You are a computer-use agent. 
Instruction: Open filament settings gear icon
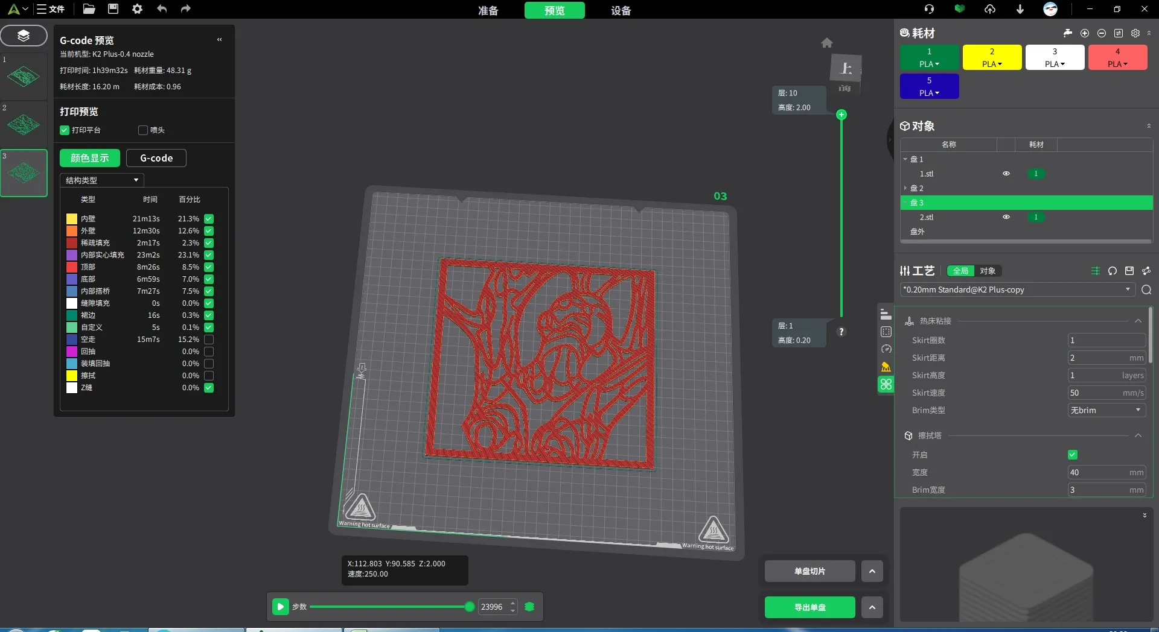coord(1135,33)
